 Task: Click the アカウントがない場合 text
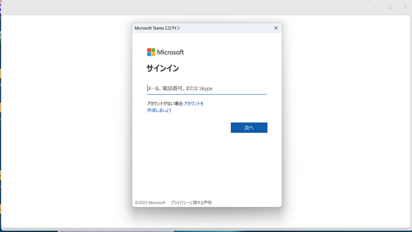coord(165,103)
